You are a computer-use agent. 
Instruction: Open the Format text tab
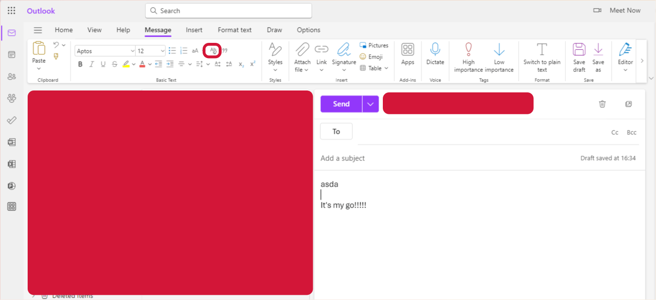click(235, 30)
